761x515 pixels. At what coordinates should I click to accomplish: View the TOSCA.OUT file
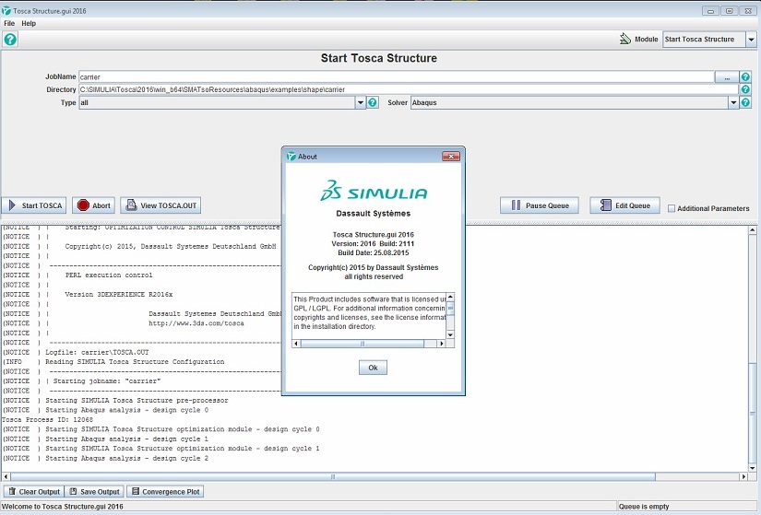(161, 205)
